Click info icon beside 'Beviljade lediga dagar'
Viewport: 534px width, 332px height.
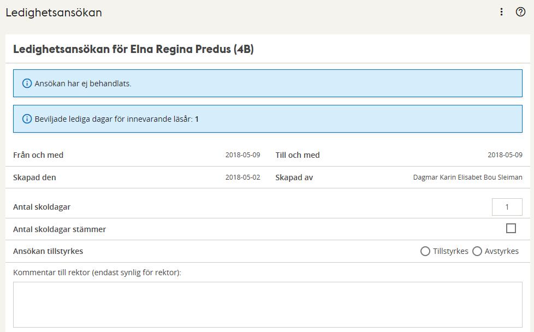27,119
